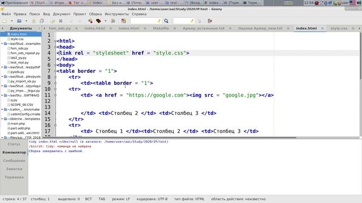Collapse the ~/aai/Stud...s/pyxlsgui folder
The width and height of the screenshot is (362, 203).
pyautogui.click(x=2, y=86)
